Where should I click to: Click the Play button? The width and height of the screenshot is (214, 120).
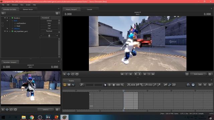(140, 74)
